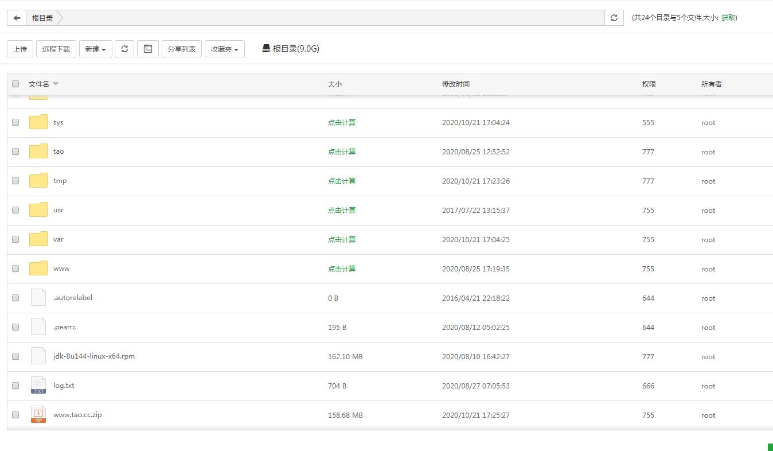This screenshot has width=773, height=451.
Task: Open the 收藏夹 favorites dropdown
Action: click(224, 49)
